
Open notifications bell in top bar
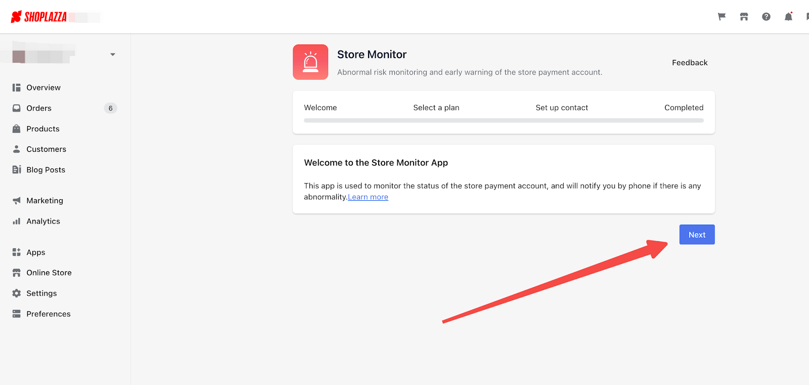[x=788, y=17]
